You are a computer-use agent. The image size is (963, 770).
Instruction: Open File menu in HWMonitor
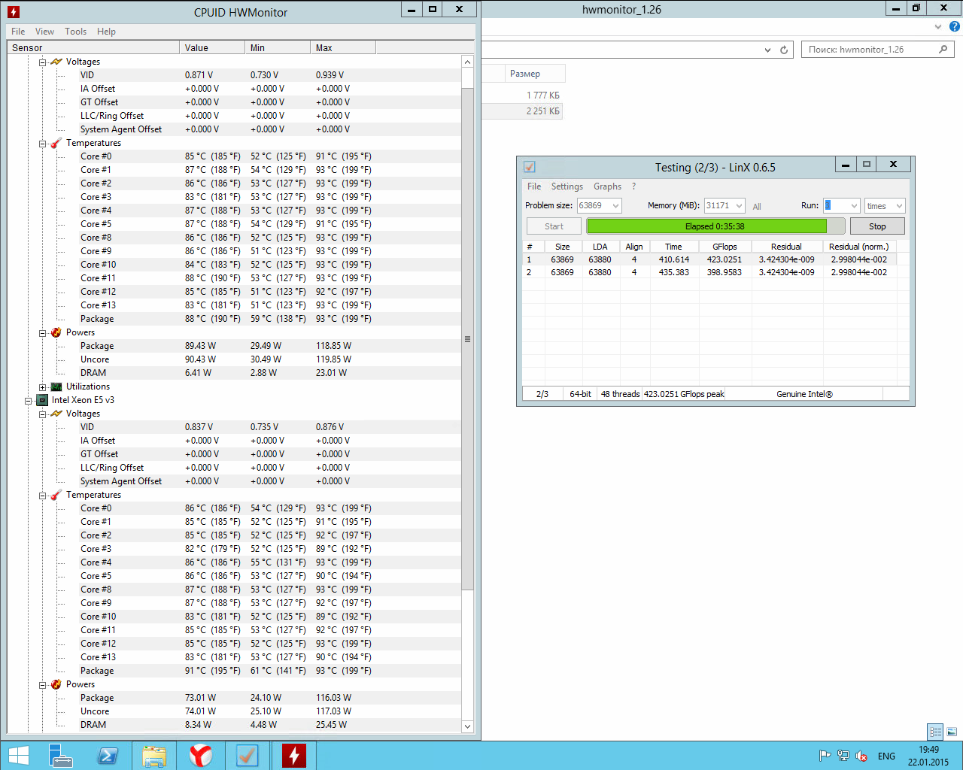tap(18, 32)
